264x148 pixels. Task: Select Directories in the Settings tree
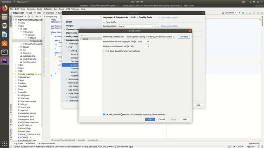click(72, 33)
